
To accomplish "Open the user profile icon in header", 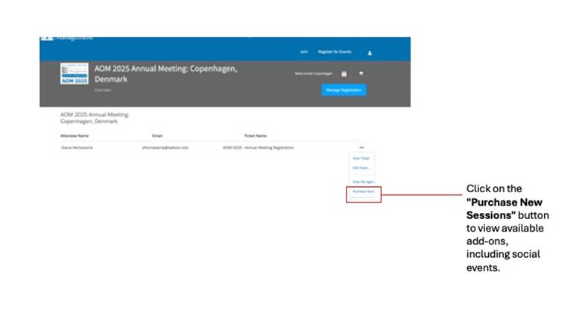I will (370, 53).
